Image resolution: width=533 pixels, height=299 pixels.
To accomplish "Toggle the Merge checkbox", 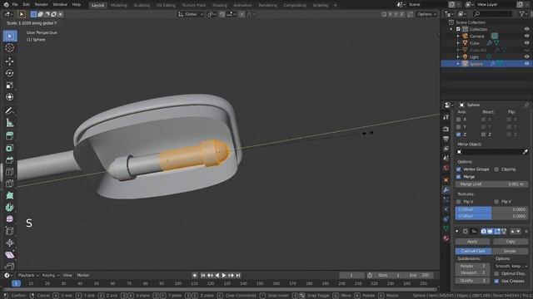I will coord(458,177).
